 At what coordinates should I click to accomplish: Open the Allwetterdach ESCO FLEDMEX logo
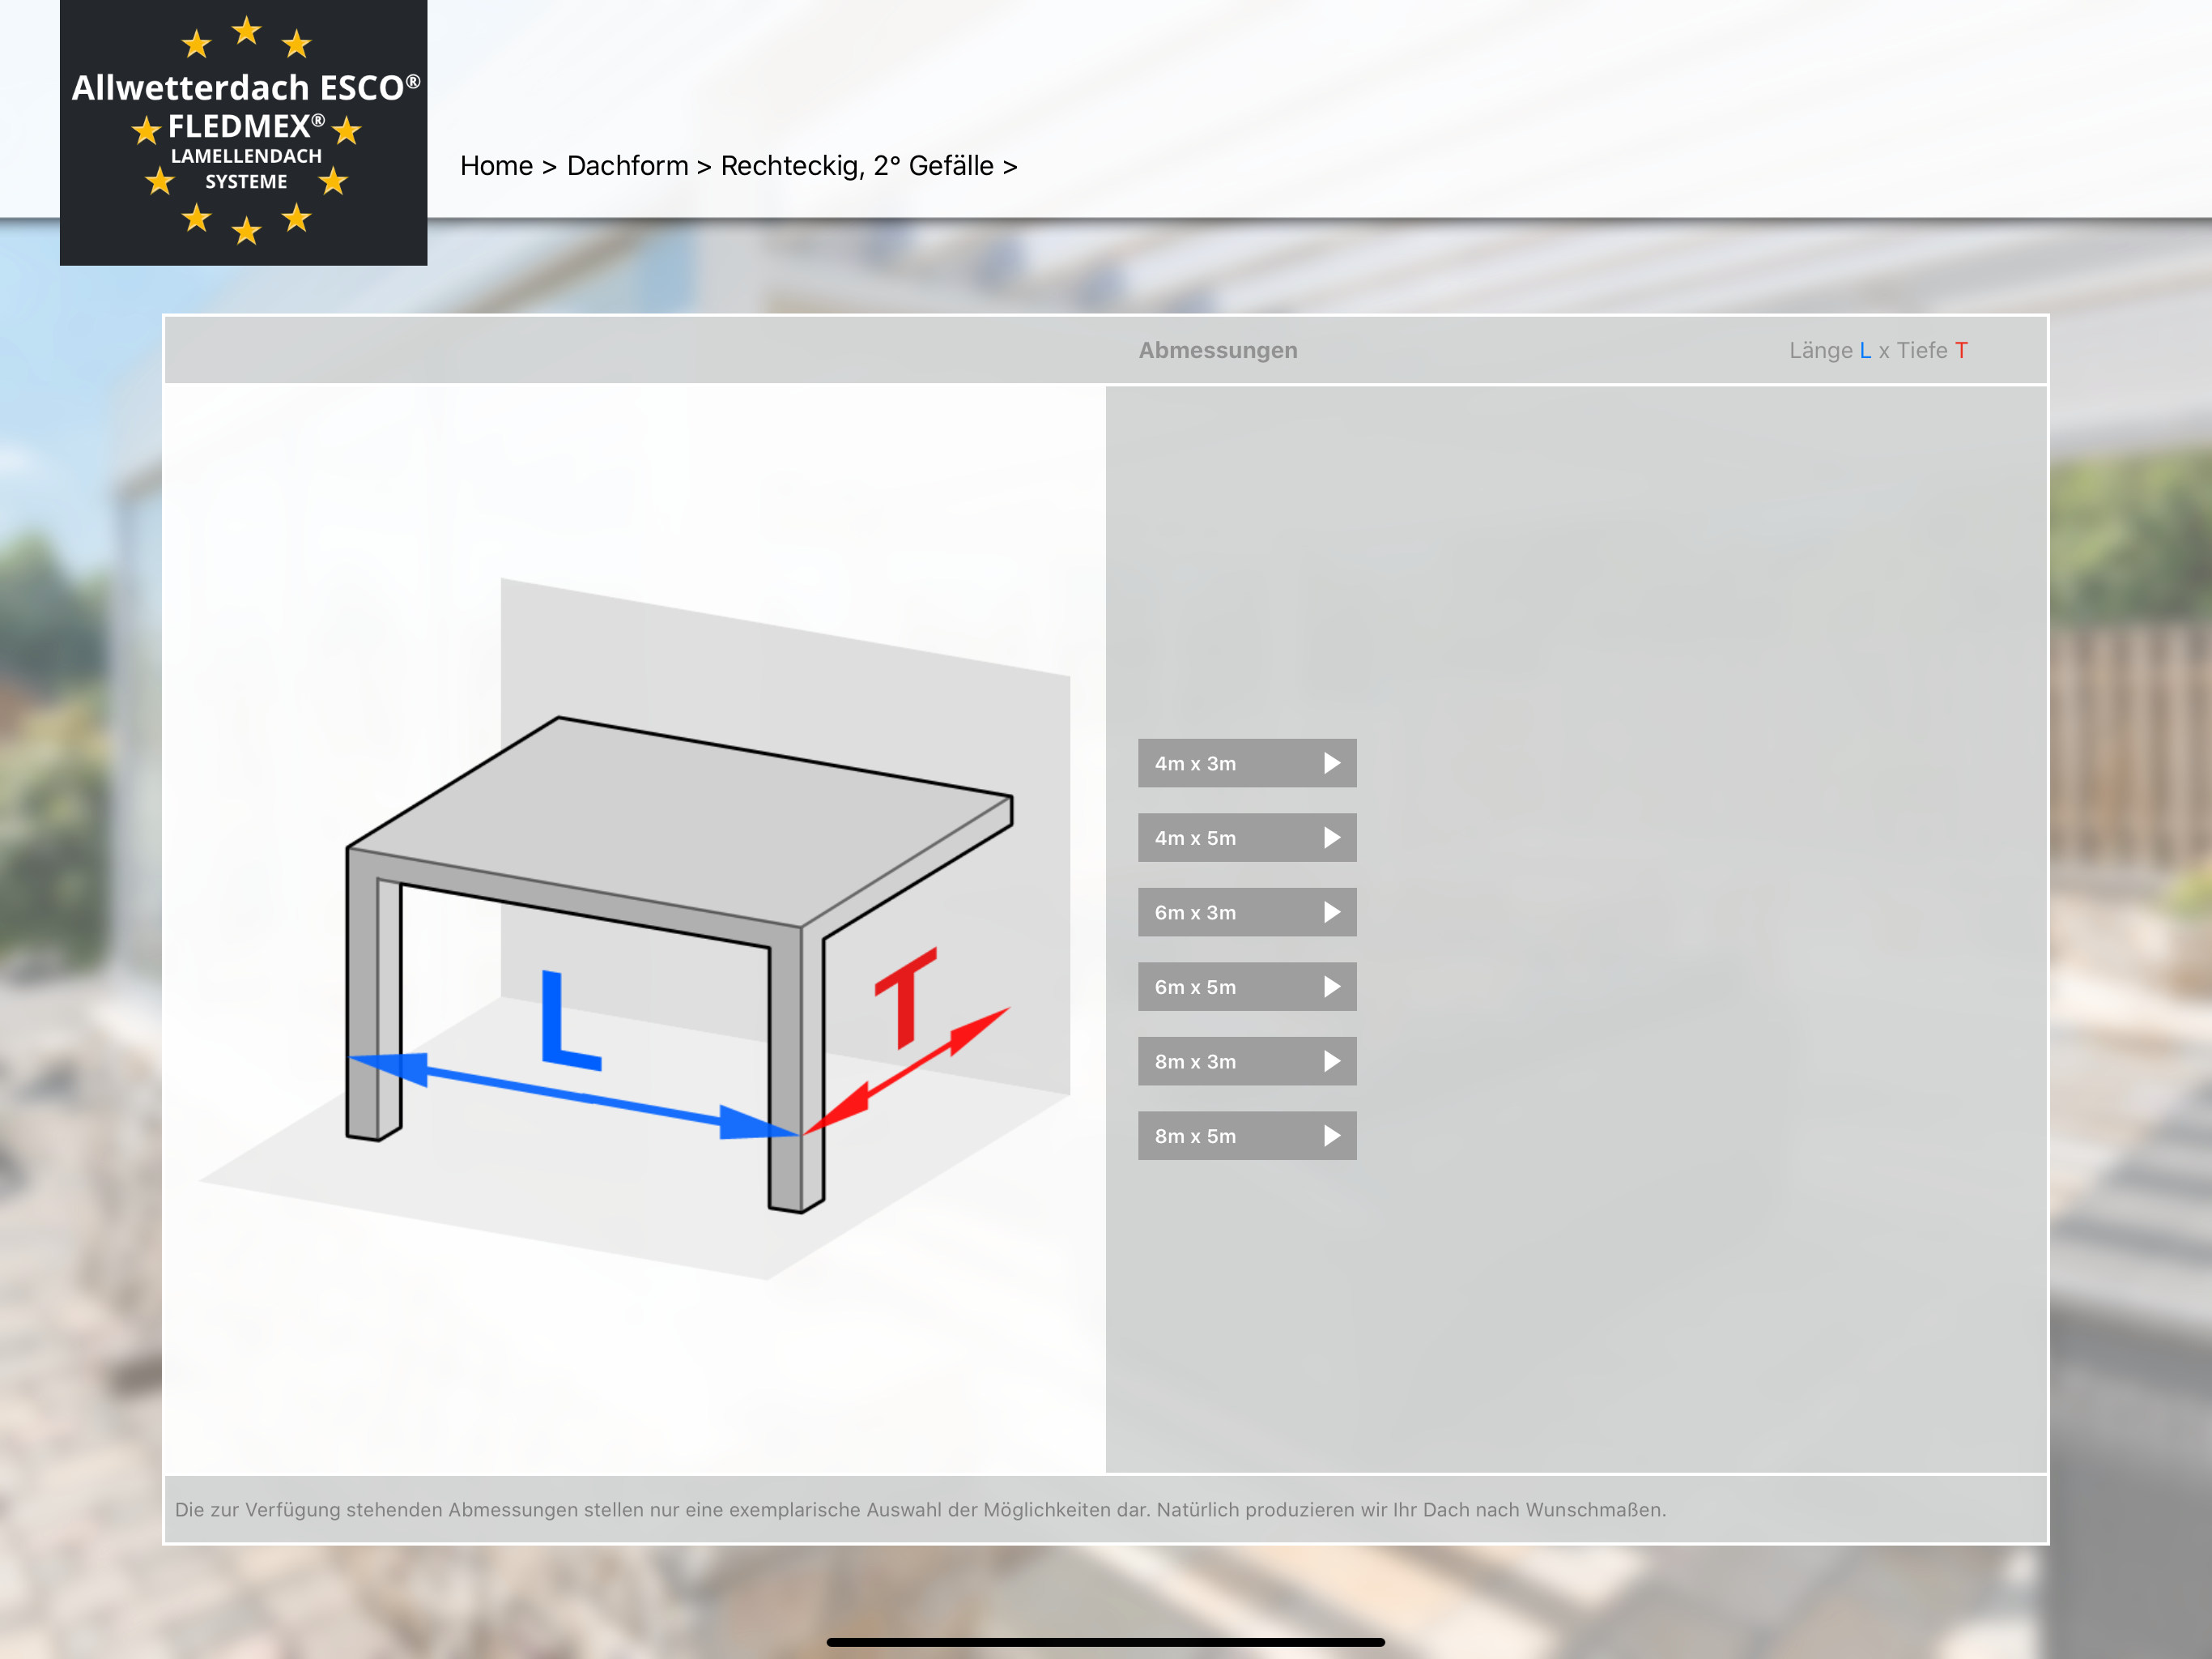243,132
